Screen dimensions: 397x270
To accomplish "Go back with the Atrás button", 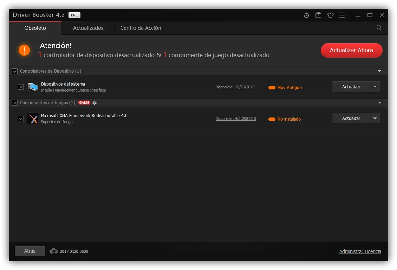I will 30,251.
